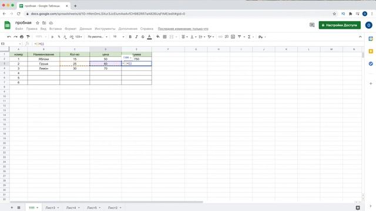The height and width of the screenshot is (211, 376).
Task: Toggle strikethrough formatting
Action: (143, 37)
